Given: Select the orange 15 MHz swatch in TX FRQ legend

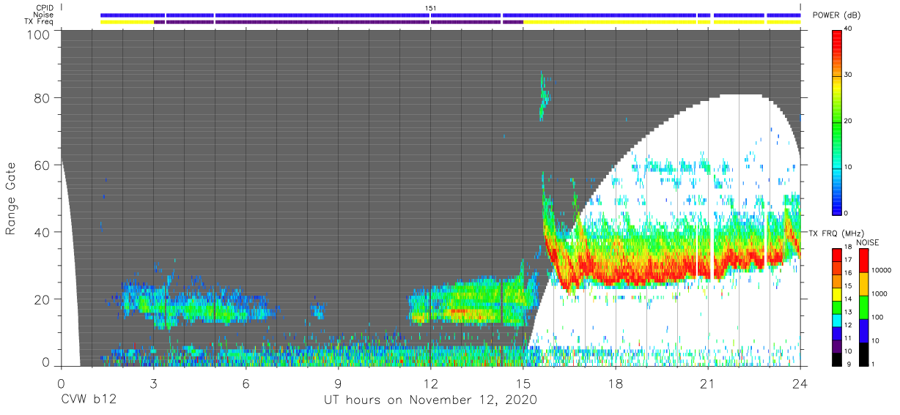Looking at the screenshot, I should (838, 281).
